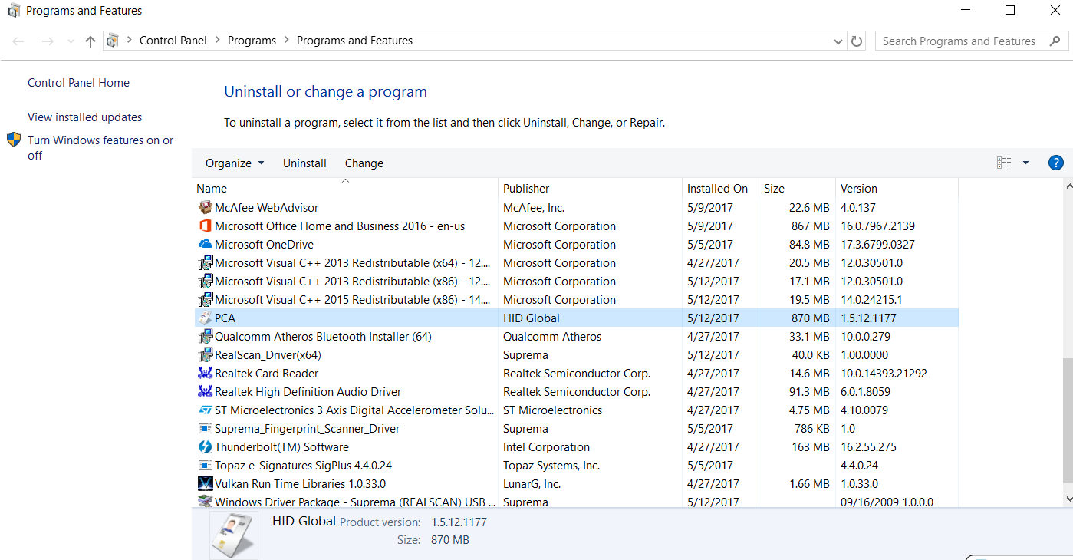Click Programs breadcrumb in address bar
The width and height of the screenshot is (1073, 560).
pos(252,41)
